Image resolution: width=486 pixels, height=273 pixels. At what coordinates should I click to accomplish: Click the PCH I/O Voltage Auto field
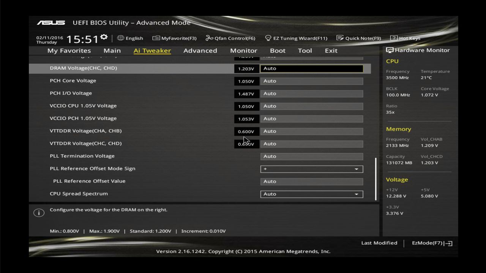[312, 93]
